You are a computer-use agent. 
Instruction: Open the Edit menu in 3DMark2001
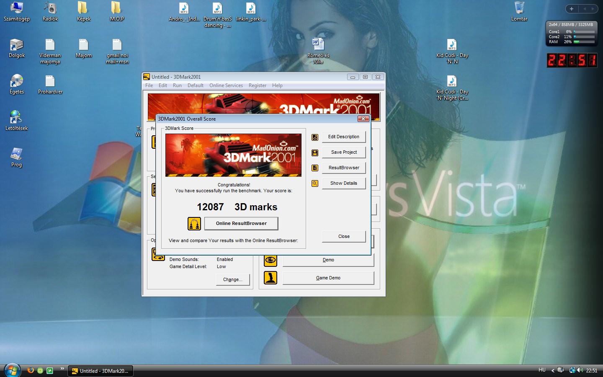pos(163,85)
